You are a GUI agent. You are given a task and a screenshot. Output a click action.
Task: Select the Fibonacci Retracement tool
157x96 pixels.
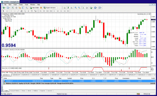click(x=25, y=11)
